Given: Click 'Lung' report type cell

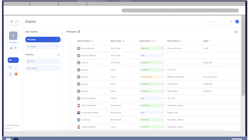Looking at the screenshot, I should click(x=113, y=127).
